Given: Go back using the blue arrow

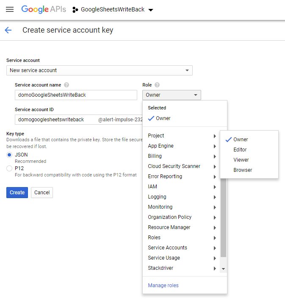Looking at the screenshot, I should click(8, 30).
